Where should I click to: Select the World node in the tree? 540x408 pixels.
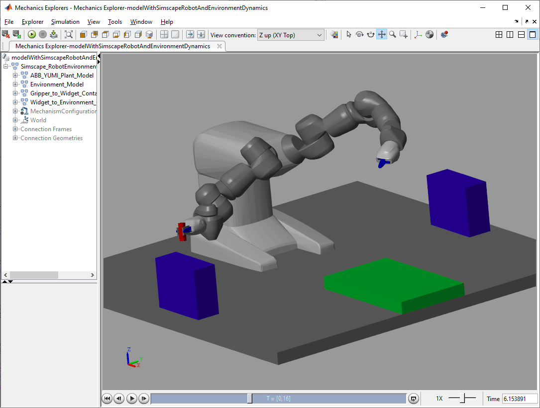[39, 120]
